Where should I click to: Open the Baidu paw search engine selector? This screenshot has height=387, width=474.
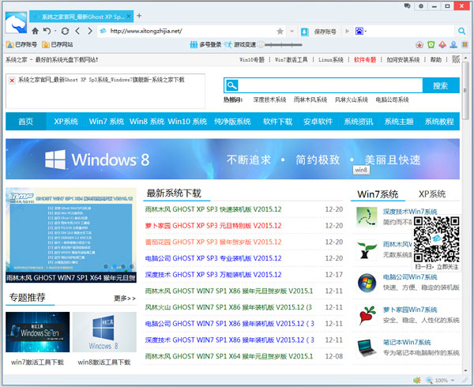click(x=360, y=31)
